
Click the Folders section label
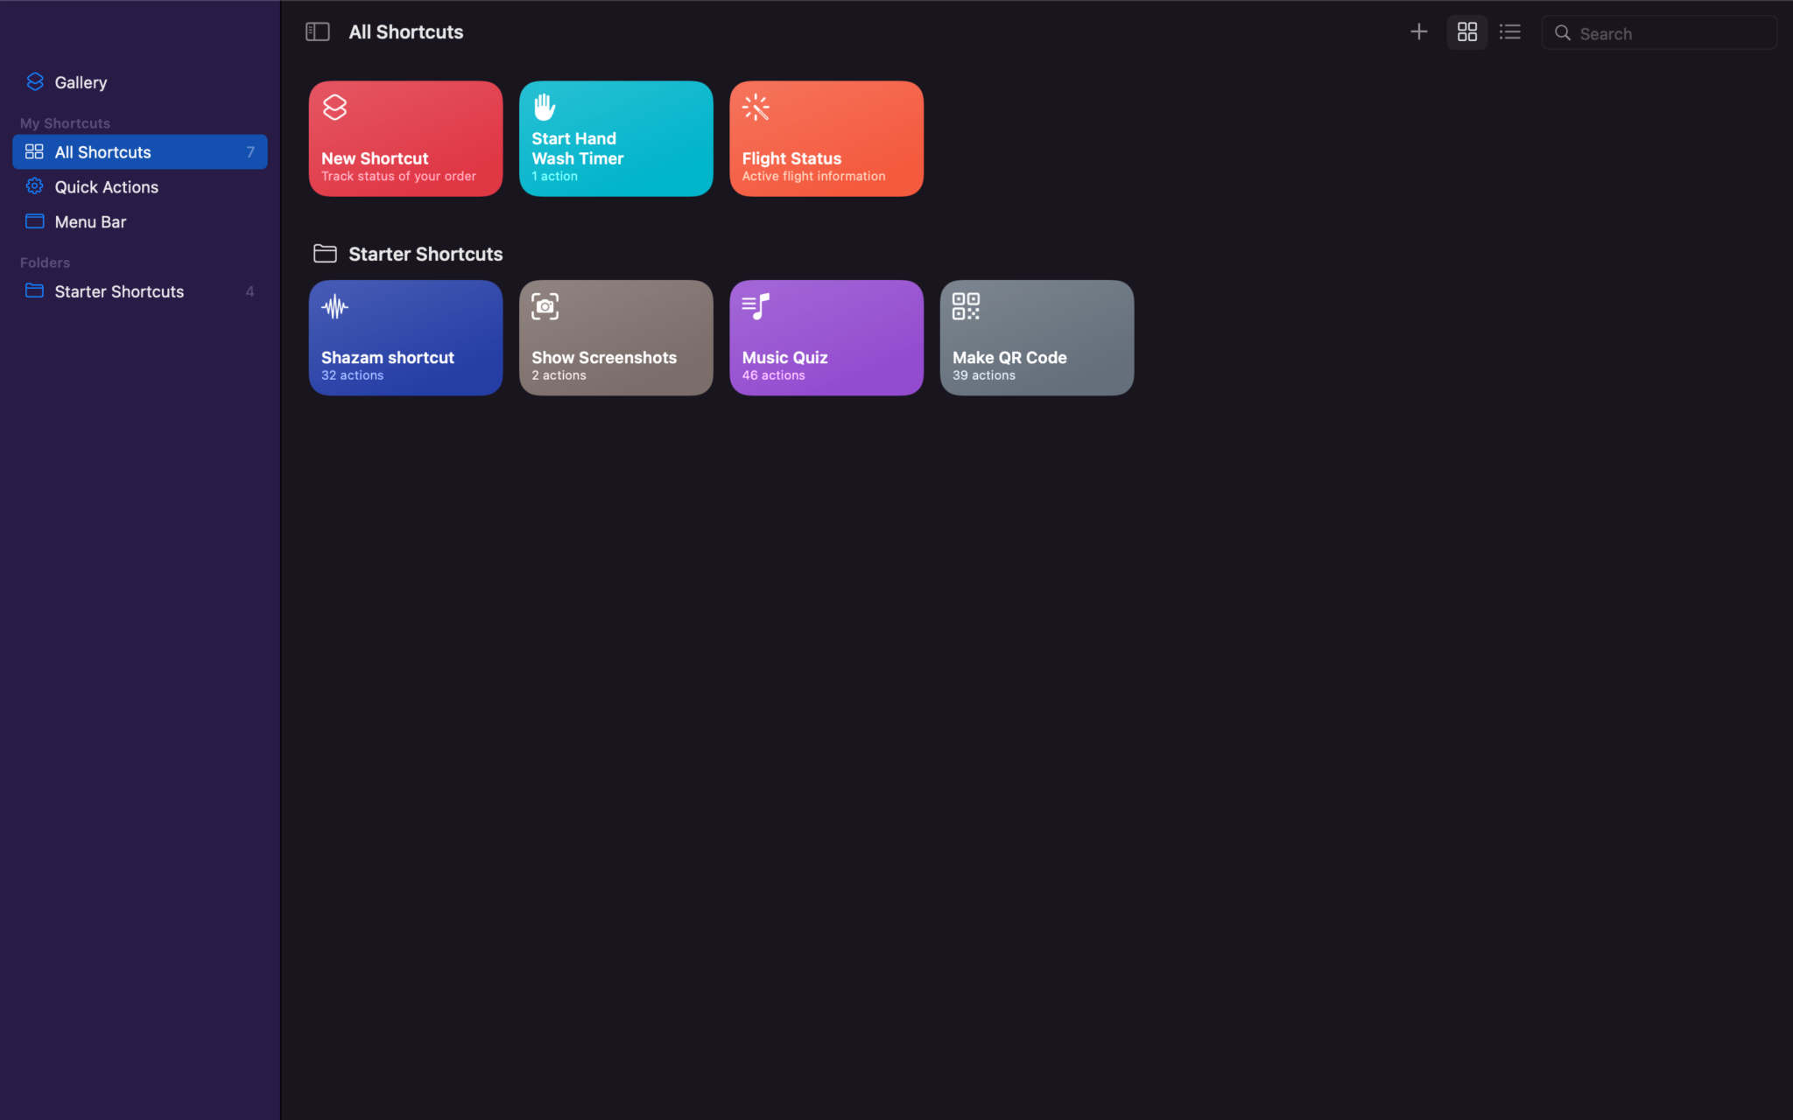click(x=45, y=262)
